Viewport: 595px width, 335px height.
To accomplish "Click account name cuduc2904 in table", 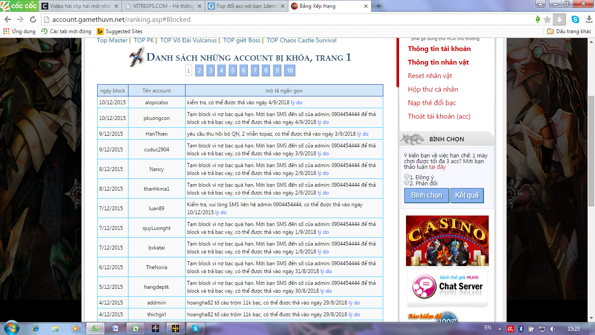I will 157,150.
